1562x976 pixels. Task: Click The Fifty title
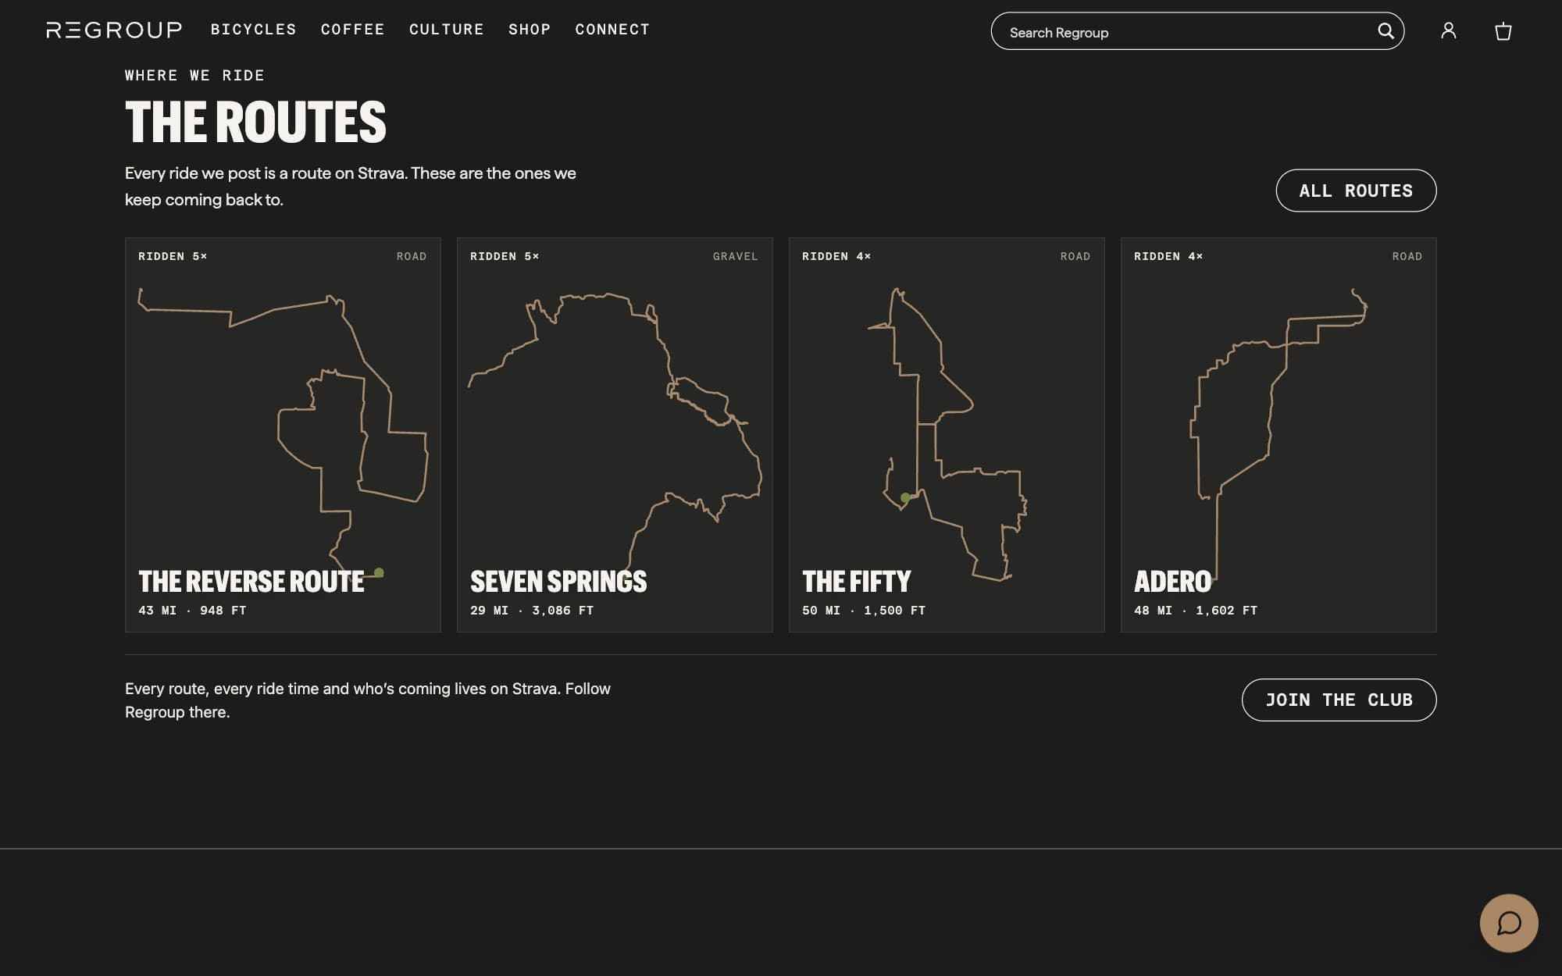857,582
